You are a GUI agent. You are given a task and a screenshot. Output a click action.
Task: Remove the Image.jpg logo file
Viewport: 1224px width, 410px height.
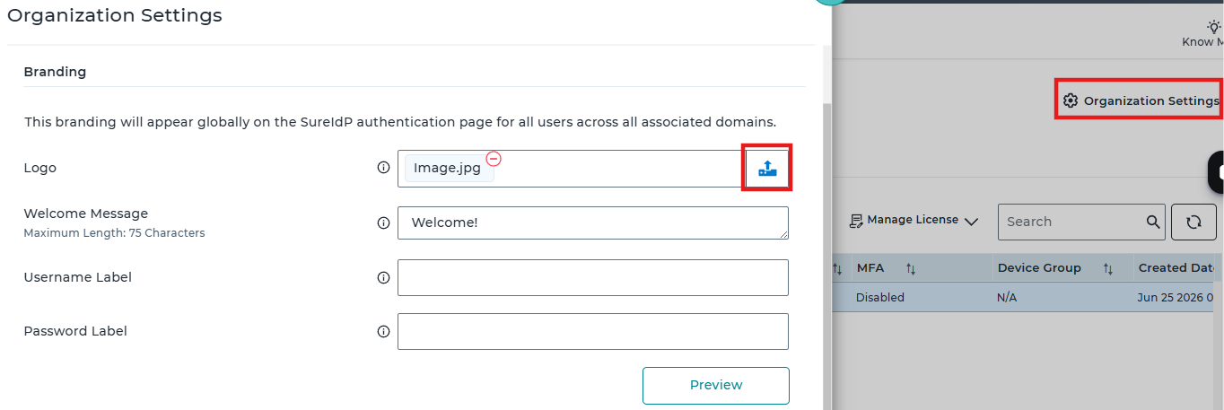pos(494,159)
